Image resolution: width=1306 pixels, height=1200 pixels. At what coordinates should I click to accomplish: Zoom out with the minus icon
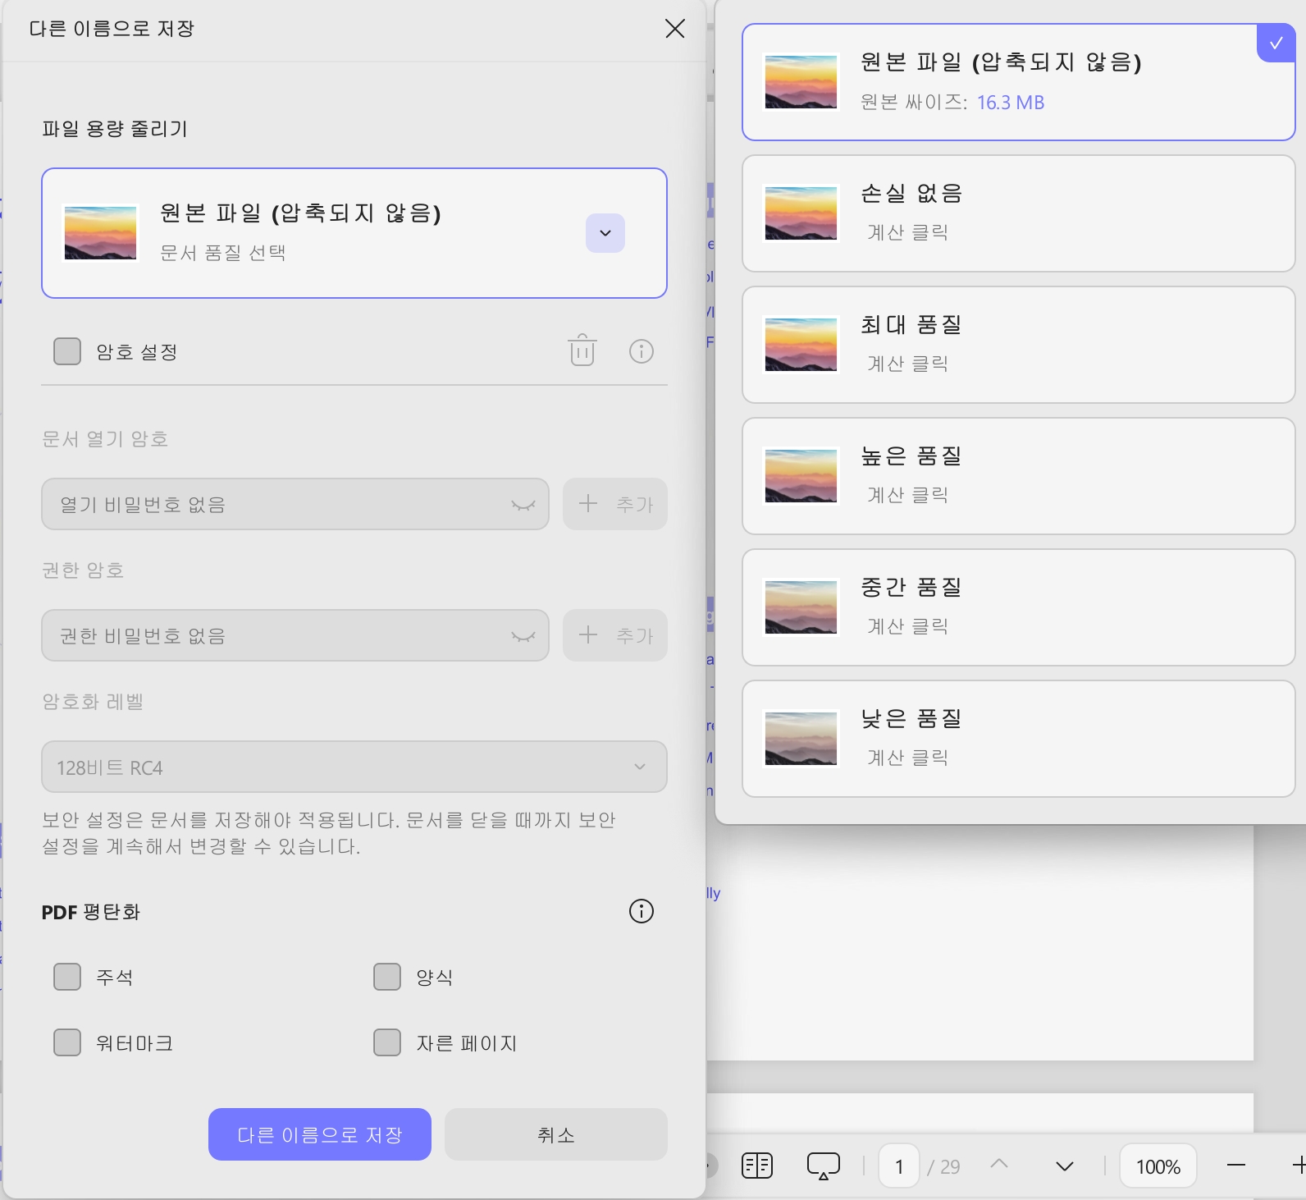pyautogui.click(x=1236, y=1166)
